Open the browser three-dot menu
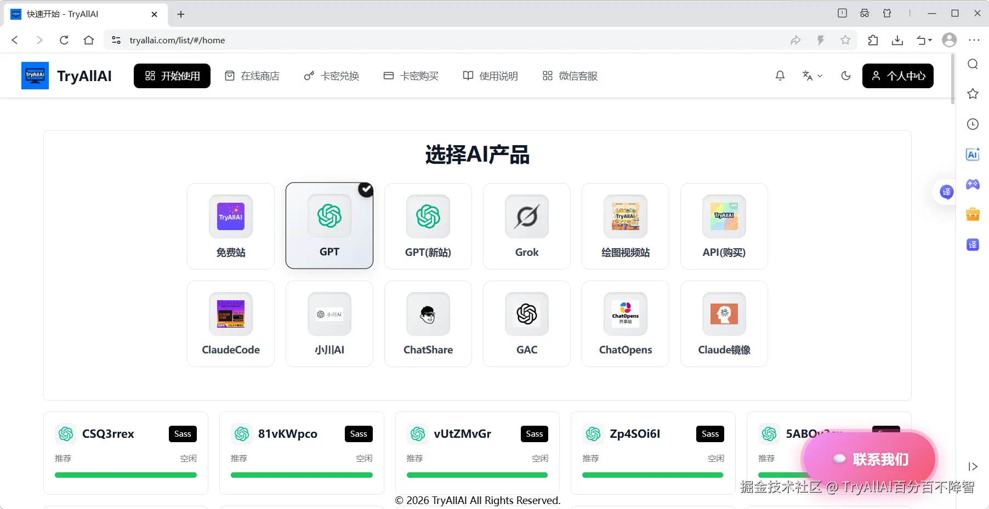The height and width of the screenshot is (509, 989). (974, 40)
